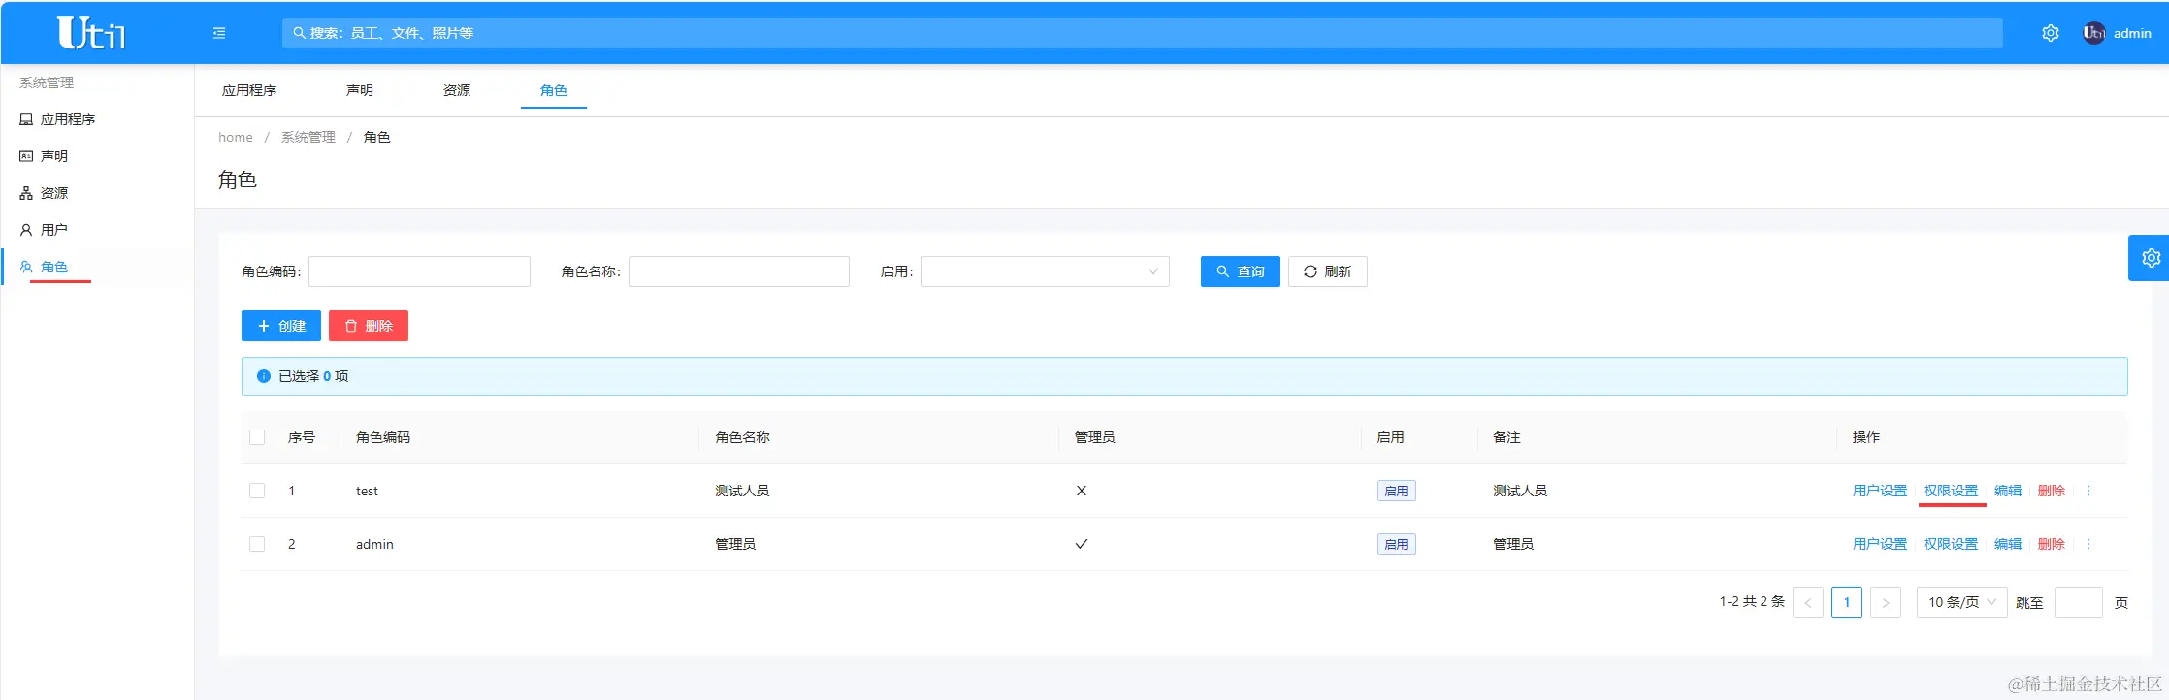Open 声明 in the sidebar
The width and height of the screenshot is (2169, 700).
click(97, 156)
